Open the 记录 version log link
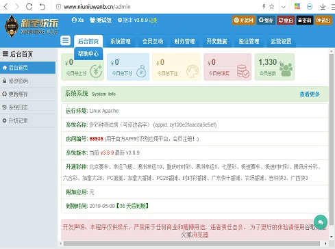This screenshot has height=249, width=335. [x=153, y=21]
